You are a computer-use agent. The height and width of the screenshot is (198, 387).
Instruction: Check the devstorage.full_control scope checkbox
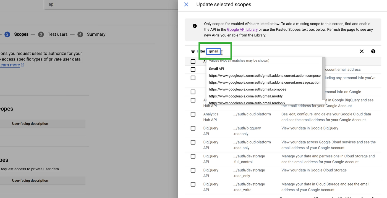click(x=193, y=156)
